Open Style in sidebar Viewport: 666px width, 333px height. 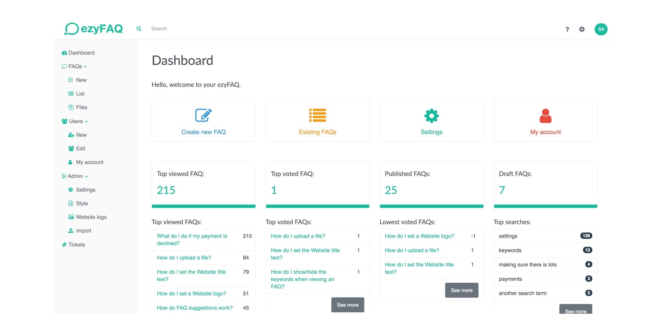[x=78, y=203]
